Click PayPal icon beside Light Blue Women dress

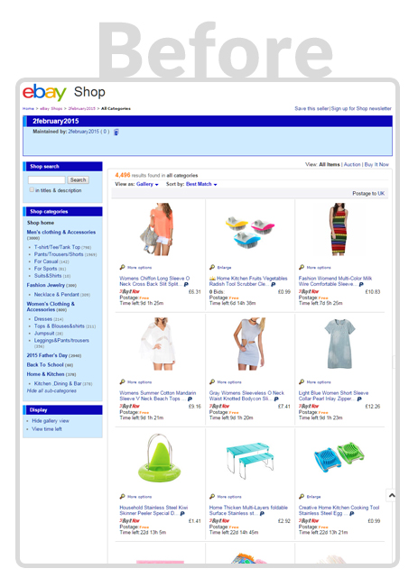tap(359, 399)
